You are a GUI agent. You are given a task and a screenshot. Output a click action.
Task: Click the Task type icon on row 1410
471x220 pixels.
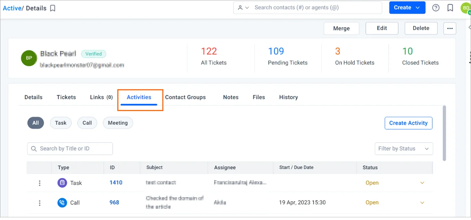(x=62, y=183)
